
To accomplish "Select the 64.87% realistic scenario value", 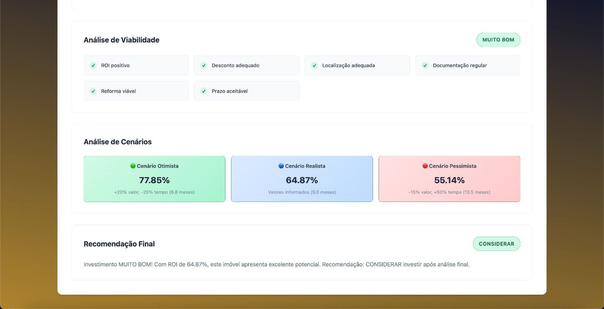I will click(302, 180).
